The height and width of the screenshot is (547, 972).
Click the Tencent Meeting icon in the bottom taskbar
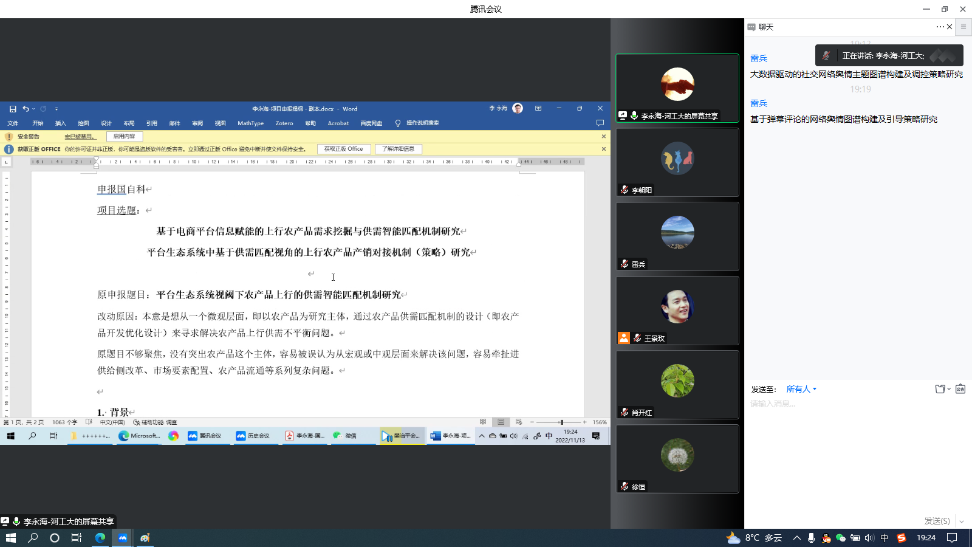point(123,538)
